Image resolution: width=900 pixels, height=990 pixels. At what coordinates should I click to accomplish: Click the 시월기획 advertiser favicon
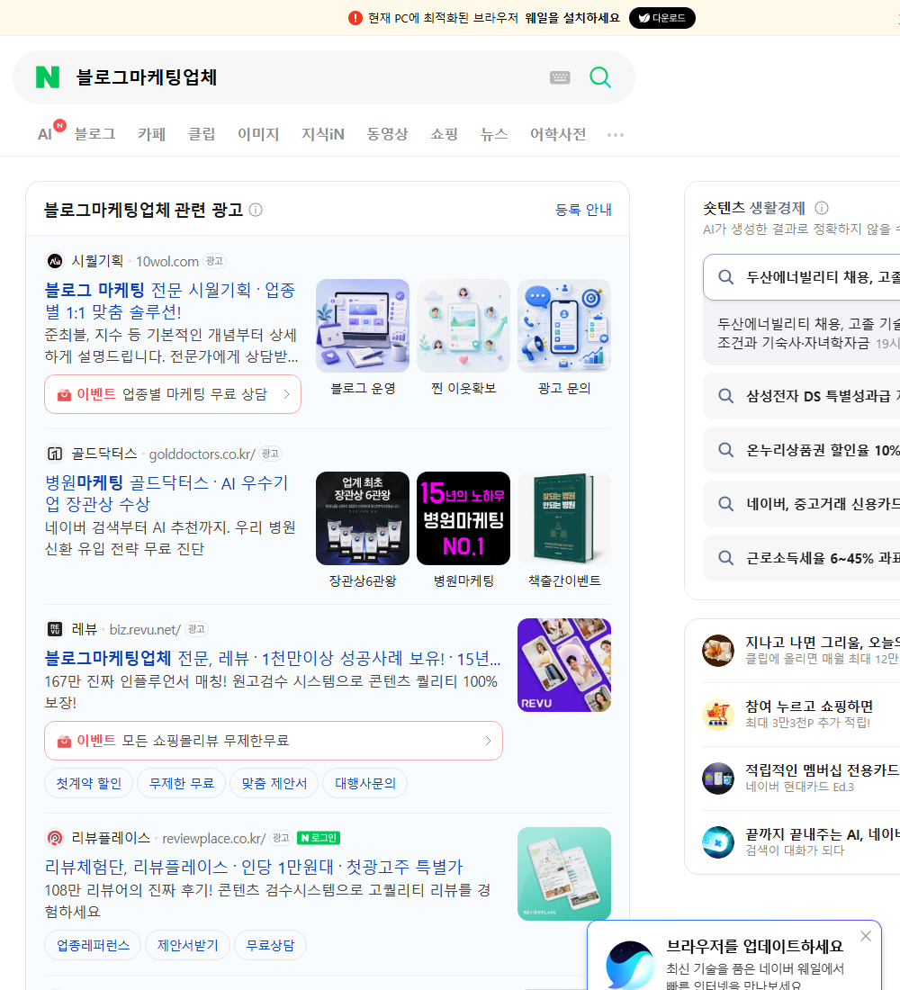55,261
